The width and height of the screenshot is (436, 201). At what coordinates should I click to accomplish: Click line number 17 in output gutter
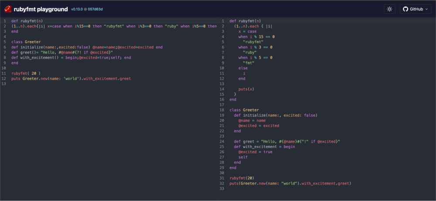click(221, 105)
